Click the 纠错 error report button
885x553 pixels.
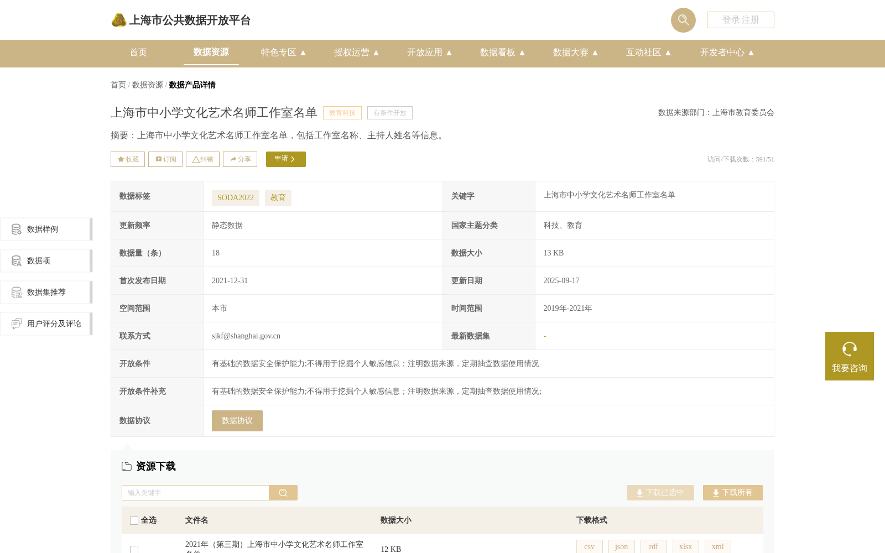(x=202, y=159)
